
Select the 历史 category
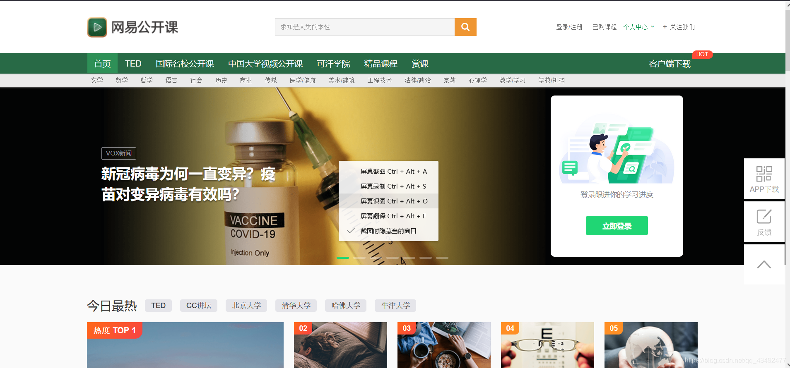(221, 80)
